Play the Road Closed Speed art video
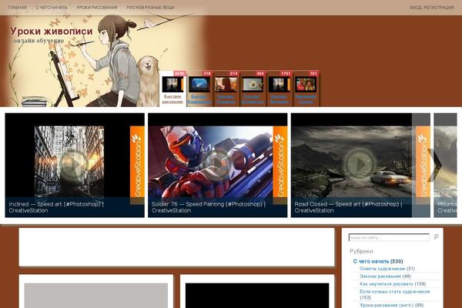This screenshot has width=462, height=308. 359,163
